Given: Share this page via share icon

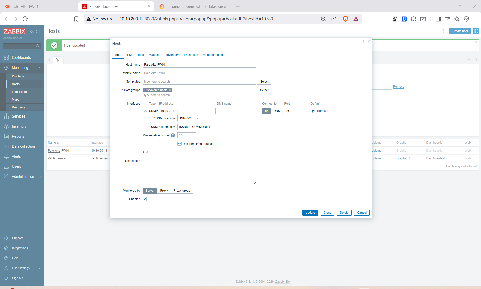Looking at the screenshot, I should pyautogui.click(x=334, y=19).
